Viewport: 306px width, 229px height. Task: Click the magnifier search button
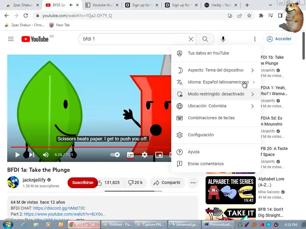(205, 39)
